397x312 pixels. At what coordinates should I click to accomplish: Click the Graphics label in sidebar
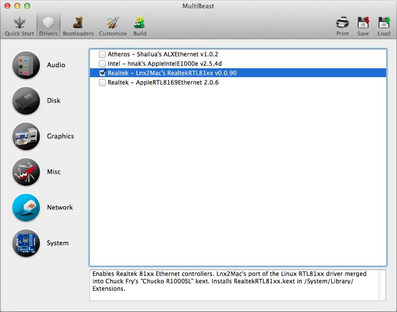click(x=60, y=136)
